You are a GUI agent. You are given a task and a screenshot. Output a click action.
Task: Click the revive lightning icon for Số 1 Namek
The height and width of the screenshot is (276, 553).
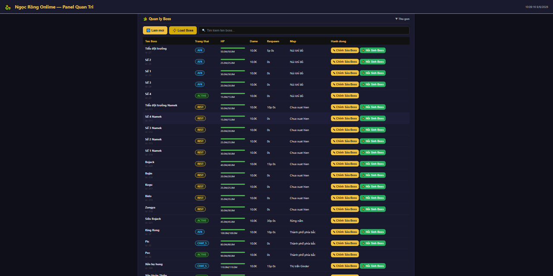(363, 152)
